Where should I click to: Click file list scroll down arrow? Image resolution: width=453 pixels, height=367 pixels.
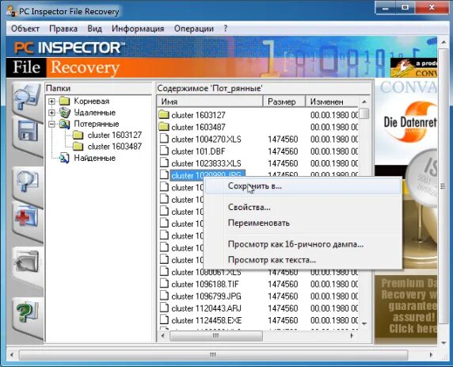coord(364,323)
